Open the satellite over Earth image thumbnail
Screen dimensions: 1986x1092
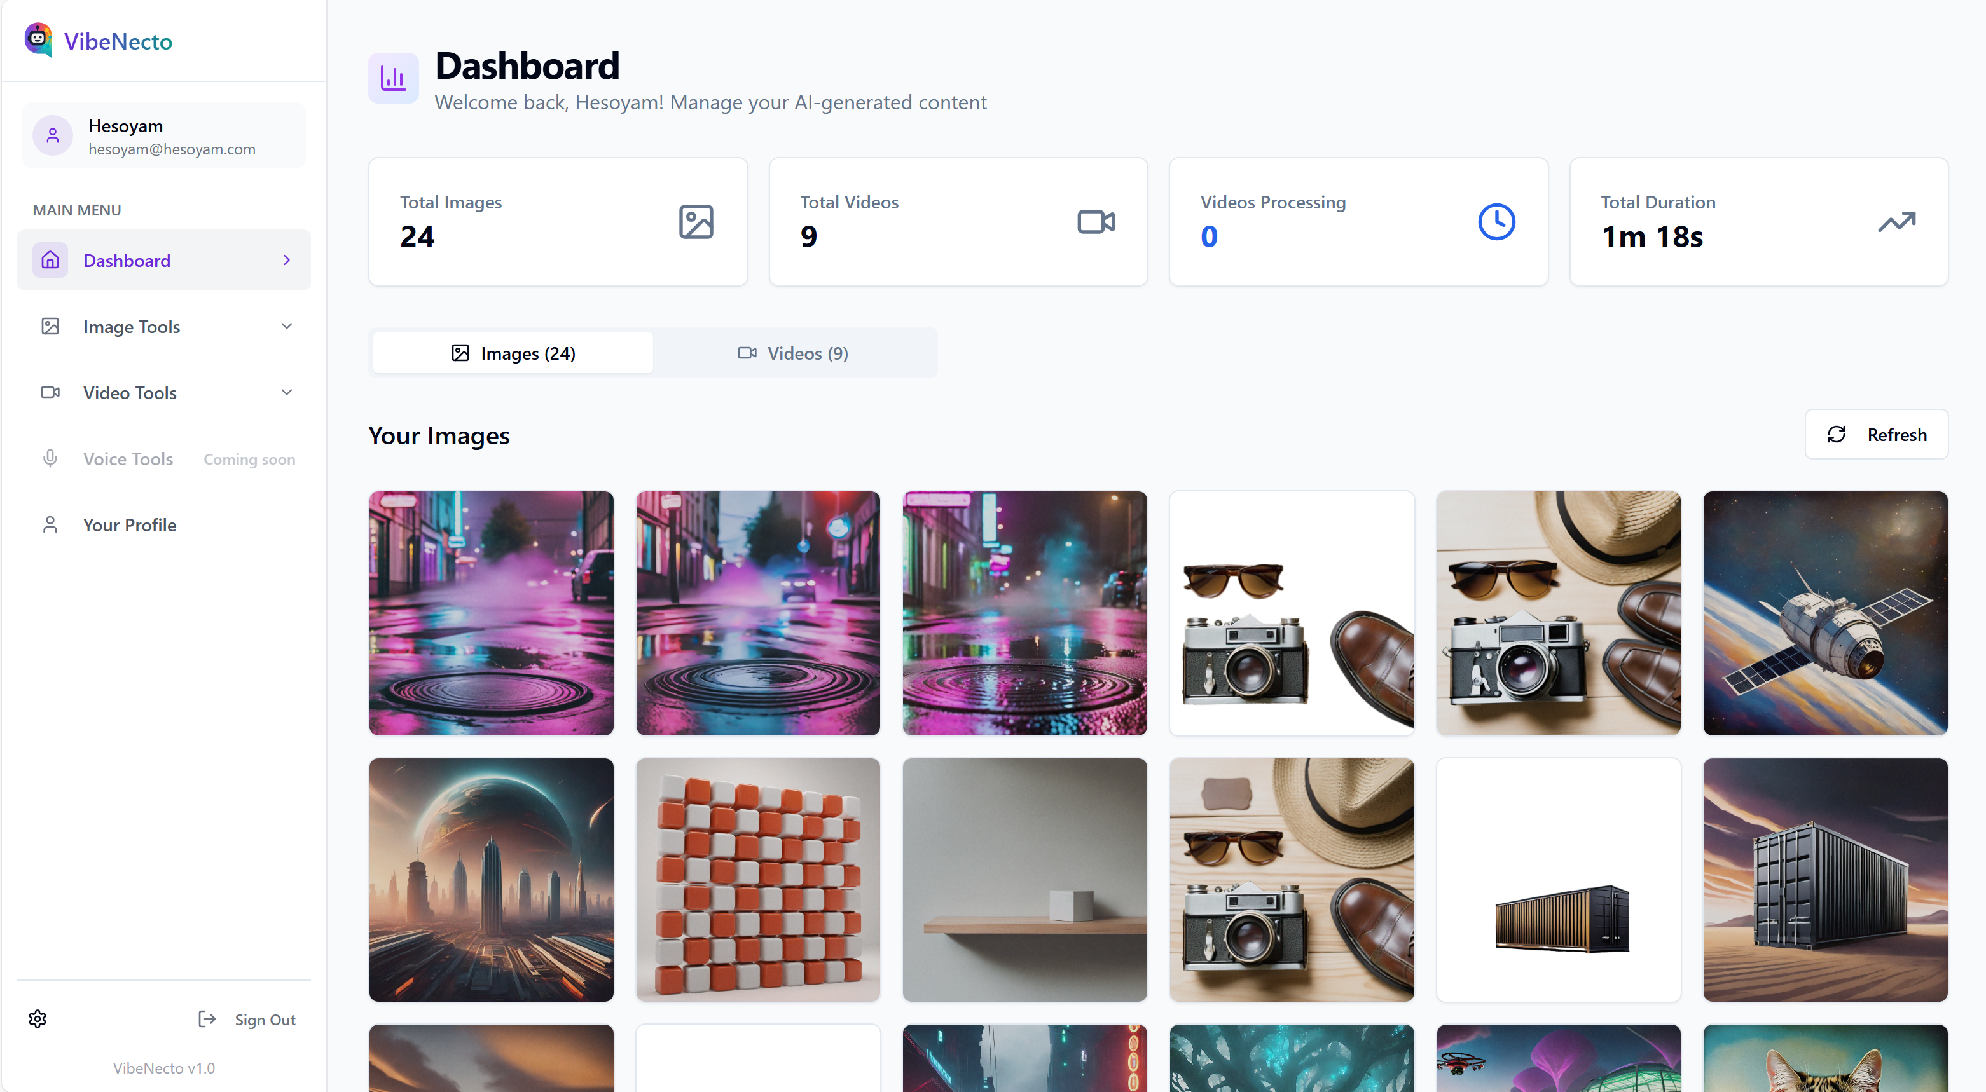1825,613
